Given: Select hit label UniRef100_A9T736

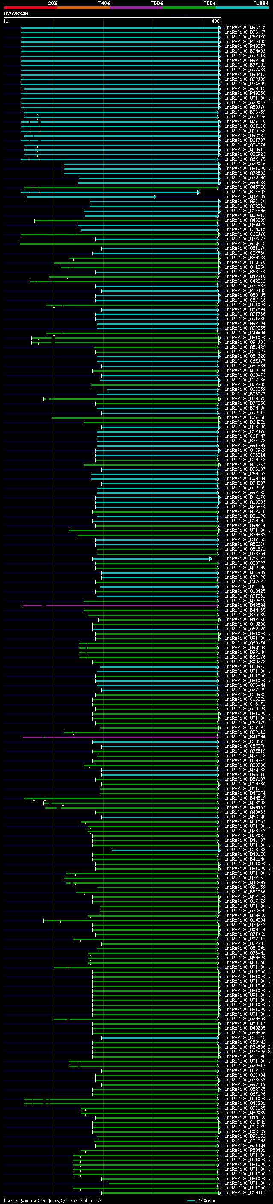Looking at the screenshot, I should pyautogui.click(x=245, y=314).
